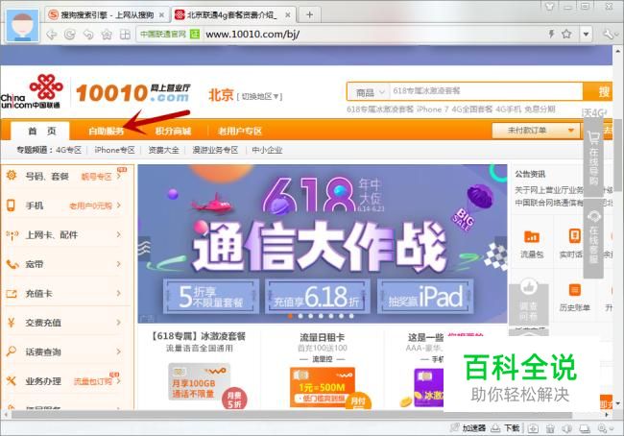Expand the 未付款订单 dropdown

coord(536,131)
